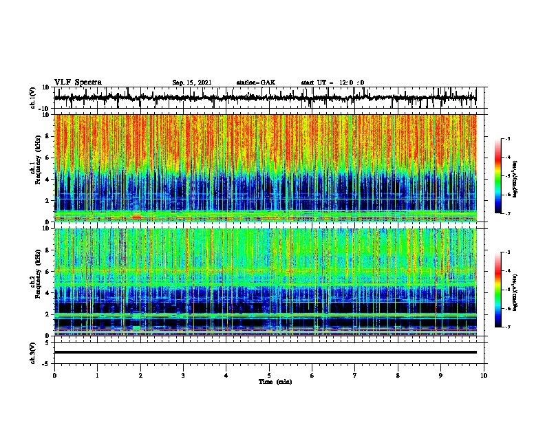Click the ch.1(V) waveform axis label

[x=33, y=98]
